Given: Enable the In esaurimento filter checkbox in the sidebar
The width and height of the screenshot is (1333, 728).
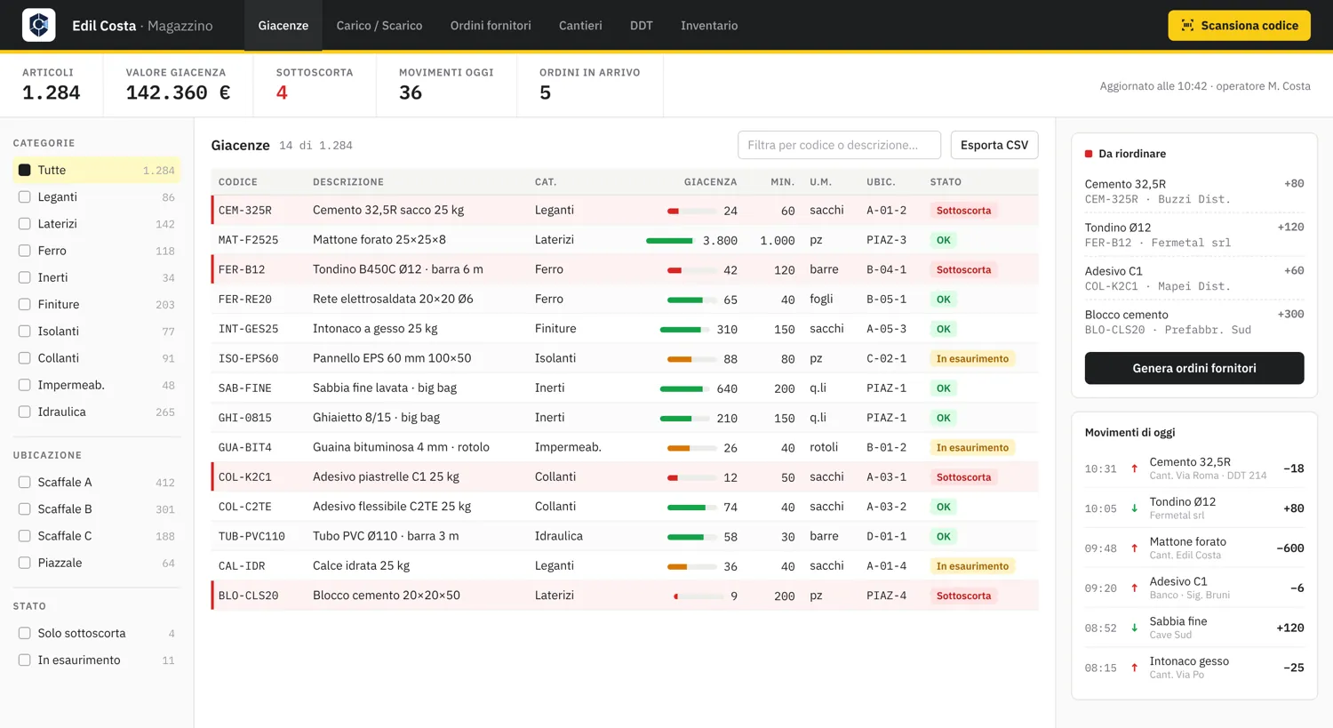Looking at the screenshot, I should (25, 660).
